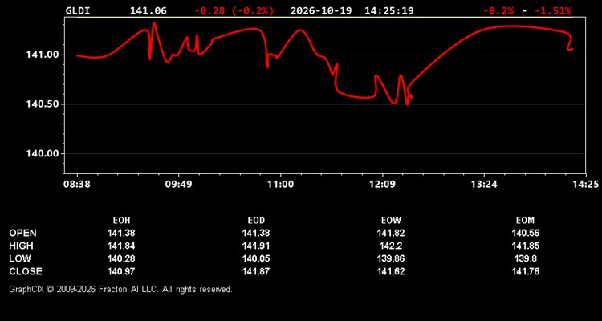Click the change value -0.28 (-0.2%)
The image size is (602, 321).
234,10
